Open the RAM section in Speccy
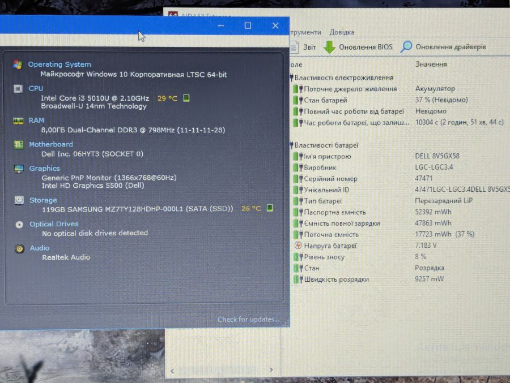The image size is (510, 383). click(x=36, y=120)
